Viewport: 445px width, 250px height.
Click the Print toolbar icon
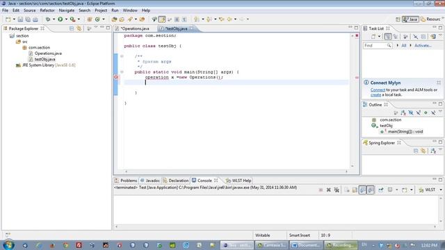[35, 19]
